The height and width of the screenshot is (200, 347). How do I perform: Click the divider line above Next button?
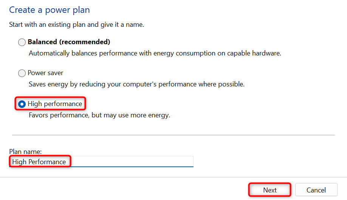tap(173, 177)
